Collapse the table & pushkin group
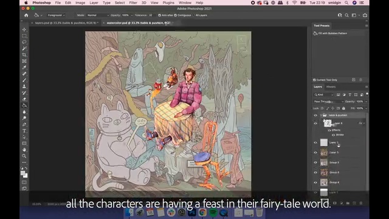Screen dimensions: 389x219 pyautogui.click(x=321, y=115)
